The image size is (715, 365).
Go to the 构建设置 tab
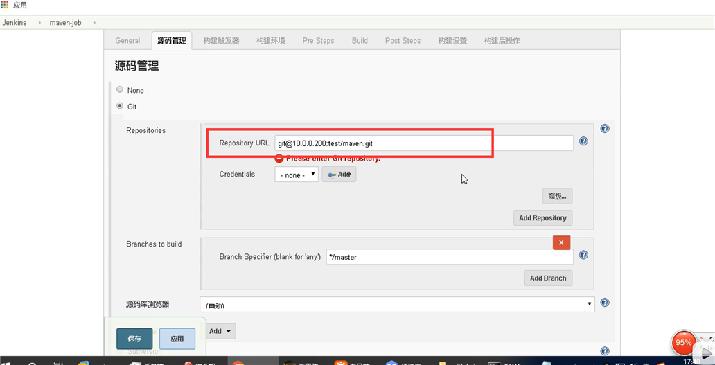452,41
